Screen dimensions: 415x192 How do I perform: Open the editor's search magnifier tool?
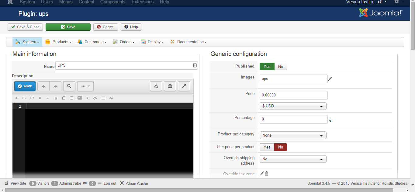click(69, 86)
